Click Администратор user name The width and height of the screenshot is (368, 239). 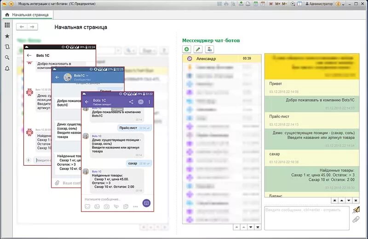pyautogui.click(x=319, y=4)
